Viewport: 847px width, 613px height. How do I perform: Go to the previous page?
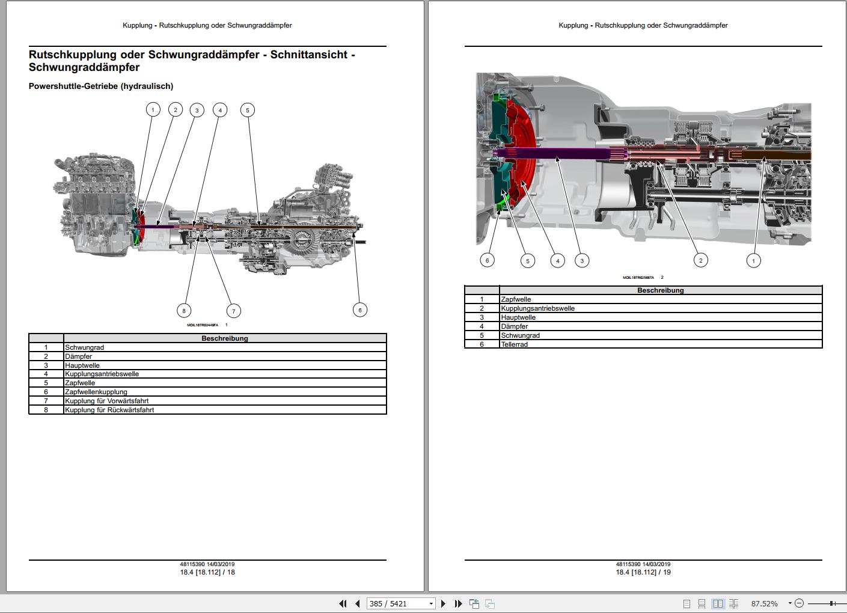(x=357, y=603)
